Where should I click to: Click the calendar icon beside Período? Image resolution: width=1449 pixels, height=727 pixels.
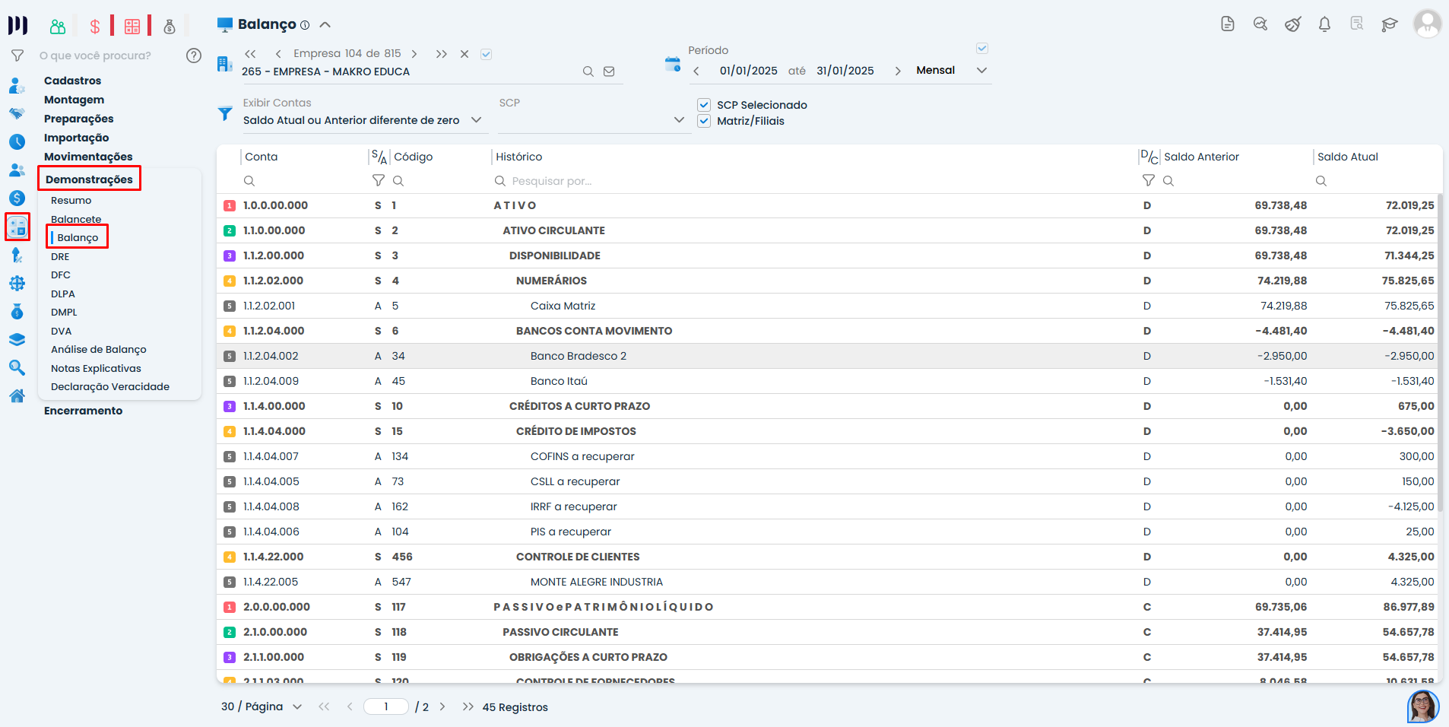coord(672,64)
